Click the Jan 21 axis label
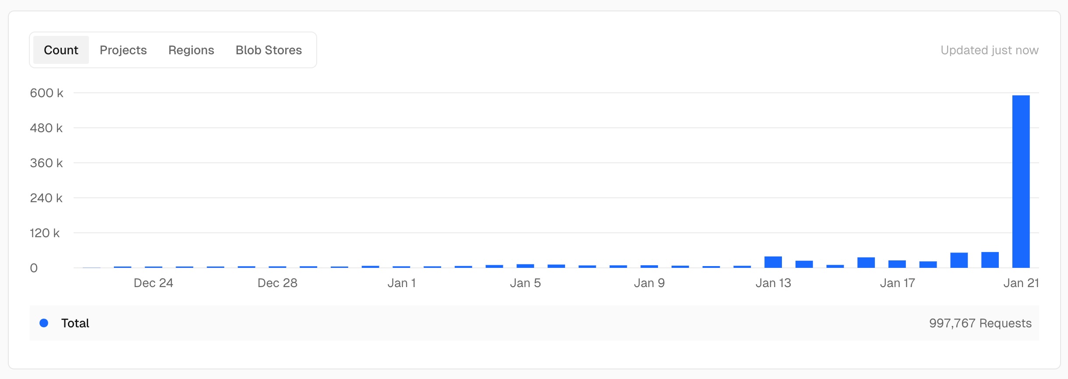Screen dimensions: 1068x379 tap(1021, 283)
